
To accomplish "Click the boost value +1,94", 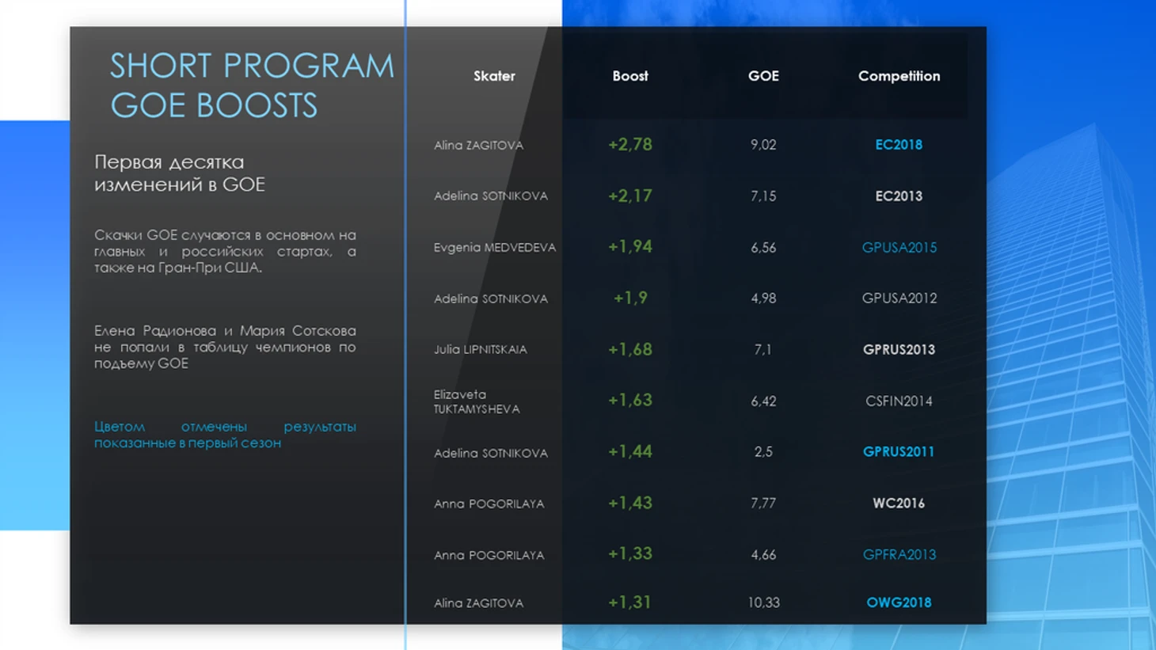I will pyautogui.click(x=630, y=247).
